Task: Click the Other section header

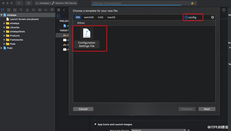Action: 81,23
